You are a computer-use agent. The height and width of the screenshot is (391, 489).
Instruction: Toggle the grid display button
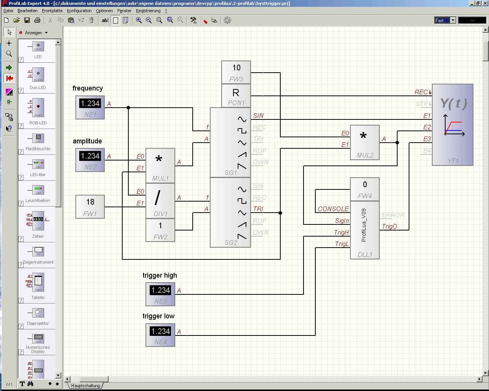pos(115,20)
